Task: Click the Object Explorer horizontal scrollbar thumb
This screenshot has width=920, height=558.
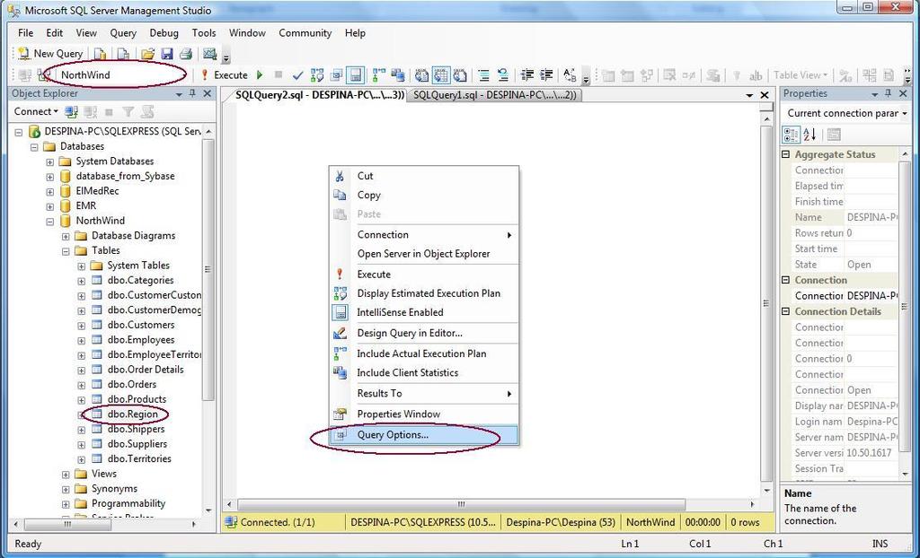Action: point(68,524)
